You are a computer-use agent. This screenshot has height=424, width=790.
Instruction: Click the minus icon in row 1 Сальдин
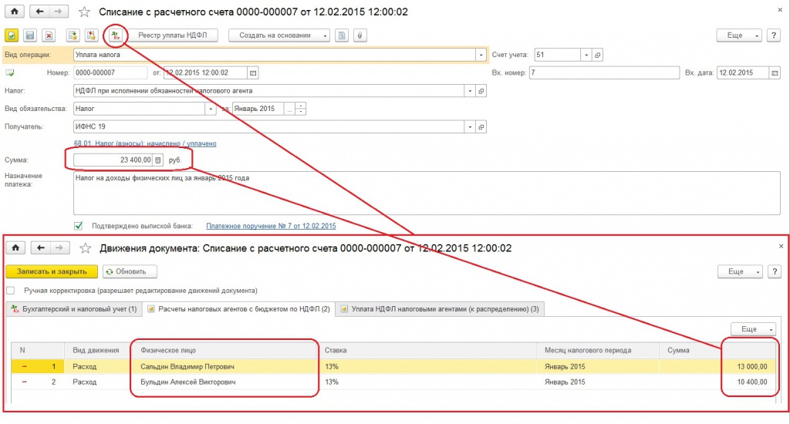[x=24, y=367]
